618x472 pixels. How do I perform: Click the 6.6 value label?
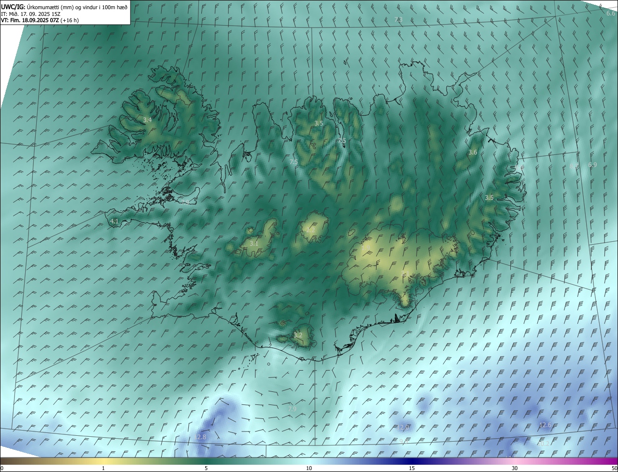click(611, 14)
